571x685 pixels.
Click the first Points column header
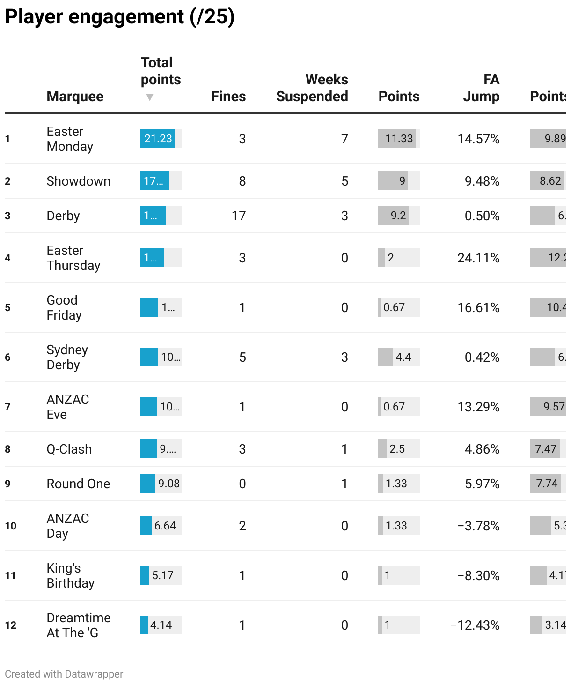(399, 96)
